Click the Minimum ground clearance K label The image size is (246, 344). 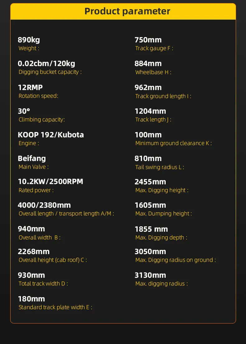(x=173, y=143)
